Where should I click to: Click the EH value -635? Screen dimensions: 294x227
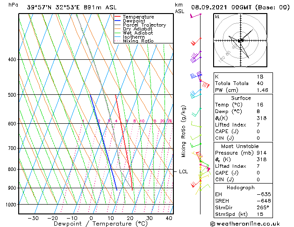tap(264, 194)
